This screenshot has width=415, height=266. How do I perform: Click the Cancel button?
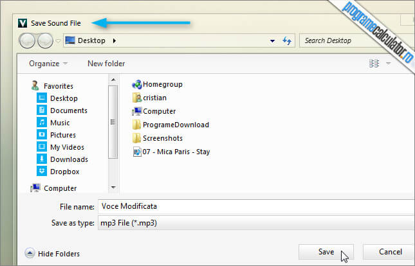[x=390, y=252]
